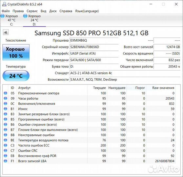The height and width of the screenshot is (177, 183).
Task: Select row Переназначенные сектора
Action: pyautogui.click(x=89, y=93)
